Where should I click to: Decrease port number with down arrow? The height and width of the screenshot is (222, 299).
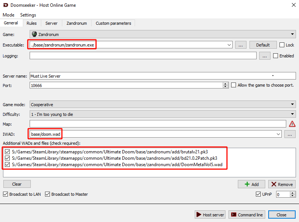[225, 87]
